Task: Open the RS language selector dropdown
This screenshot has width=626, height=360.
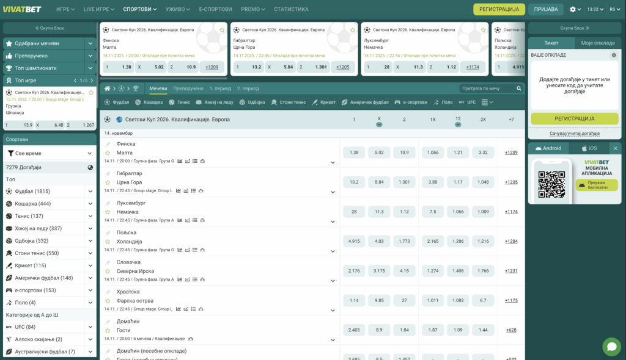Action: [614, 9]
